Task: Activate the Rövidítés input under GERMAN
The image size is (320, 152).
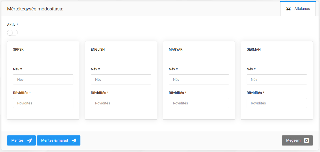Action: (x=277, y=103)
